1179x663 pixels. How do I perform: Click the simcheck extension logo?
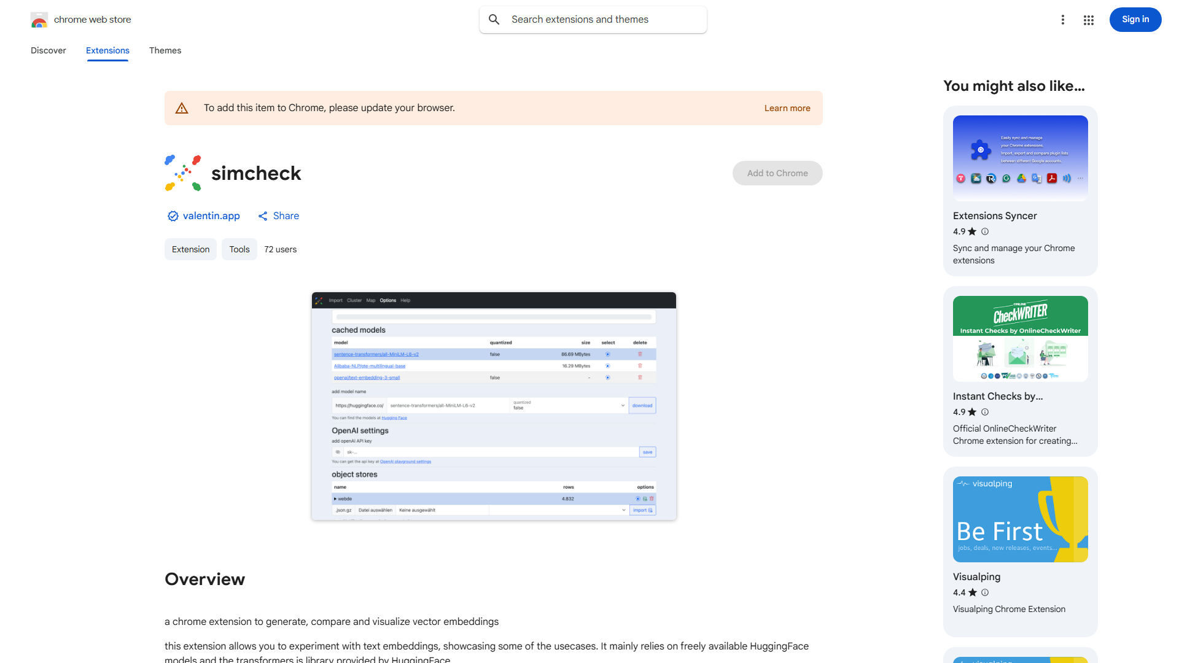[183, 173]
